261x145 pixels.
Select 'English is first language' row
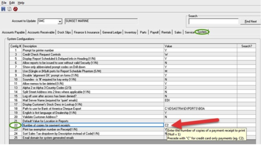coord(133,113)
